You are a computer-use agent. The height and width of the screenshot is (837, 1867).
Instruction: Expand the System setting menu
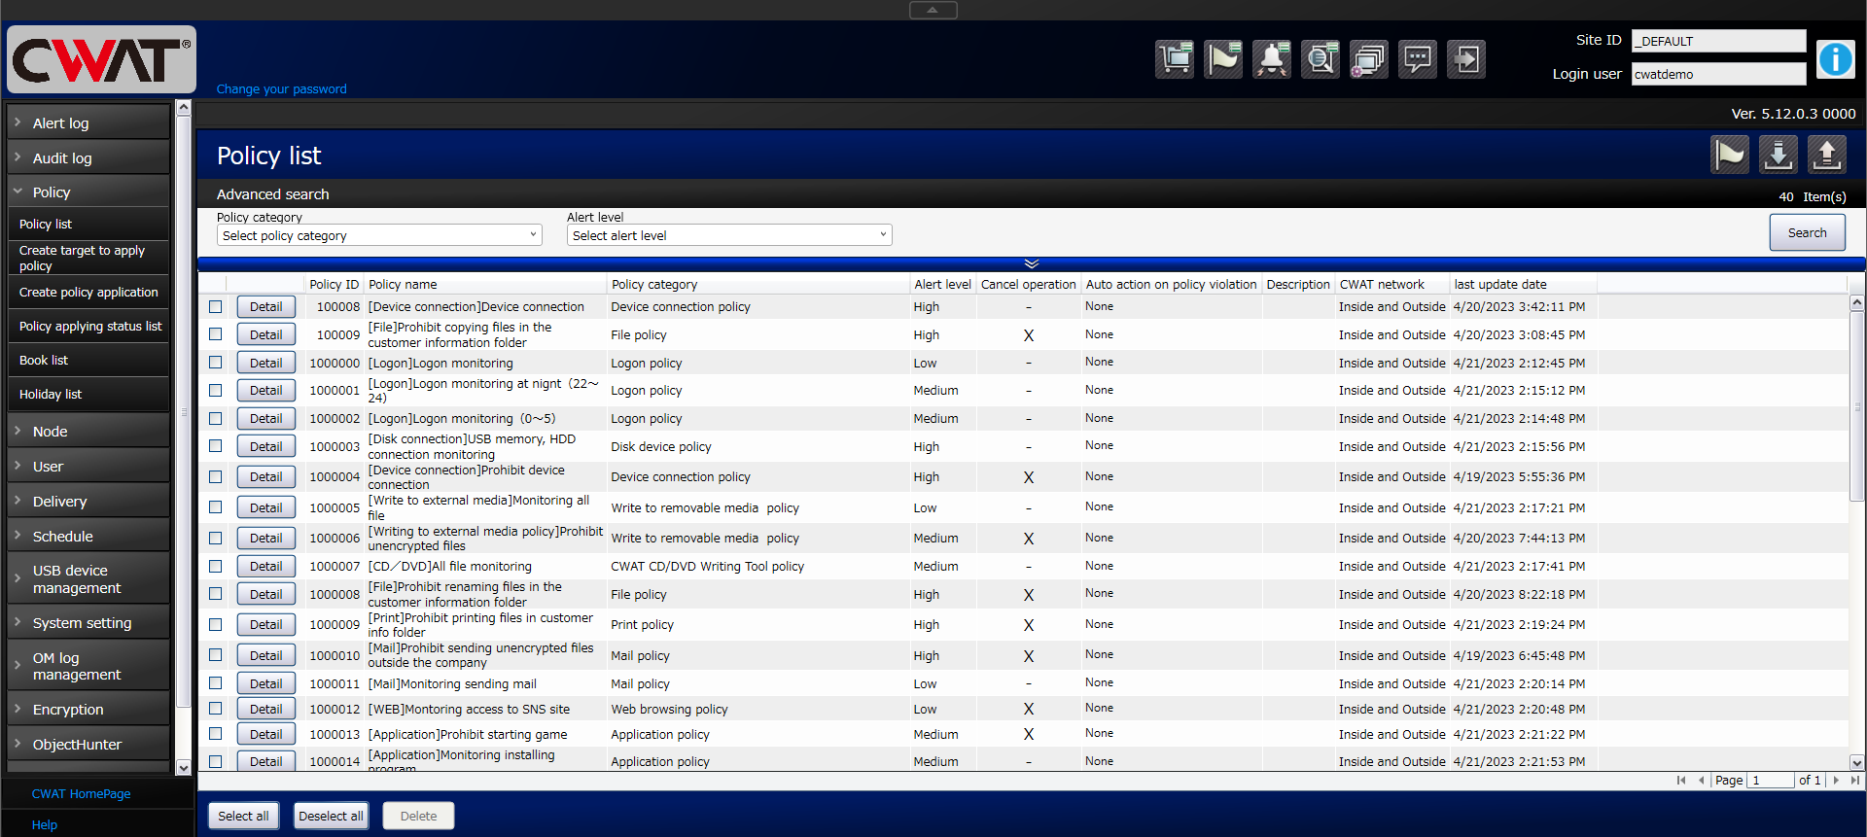[x=88, y=623]
